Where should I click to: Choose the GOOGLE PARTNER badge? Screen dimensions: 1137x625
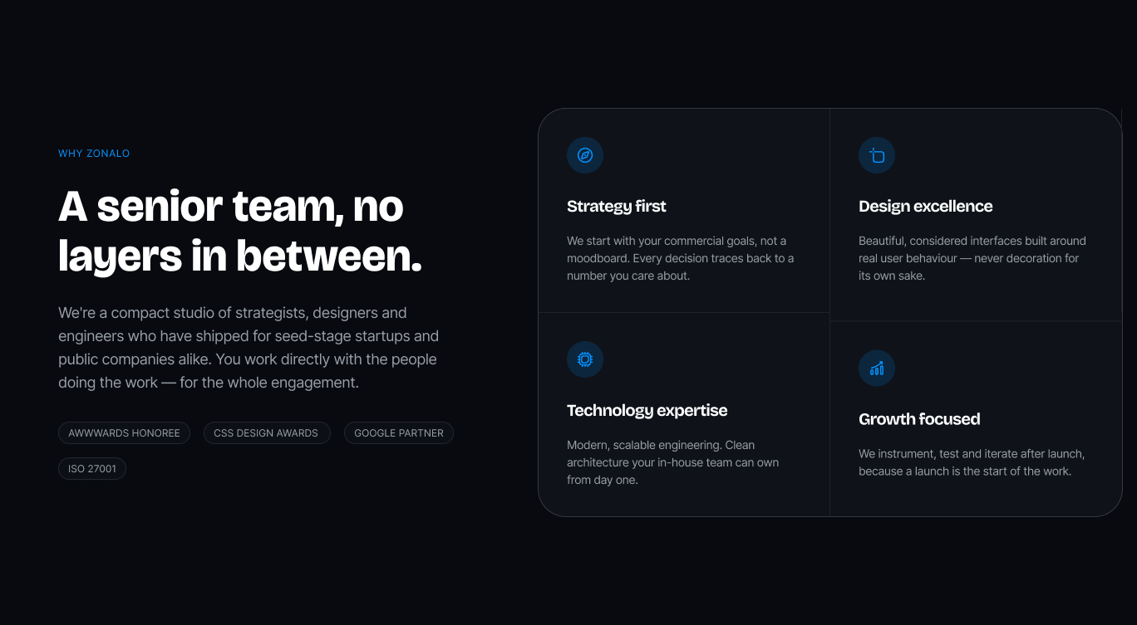(x=399, y=433)
